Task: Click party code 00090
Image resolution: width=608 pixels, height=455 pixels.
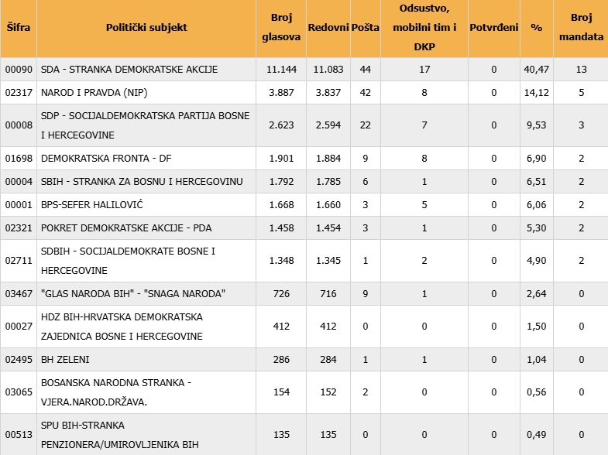Action: click(19, 70)
